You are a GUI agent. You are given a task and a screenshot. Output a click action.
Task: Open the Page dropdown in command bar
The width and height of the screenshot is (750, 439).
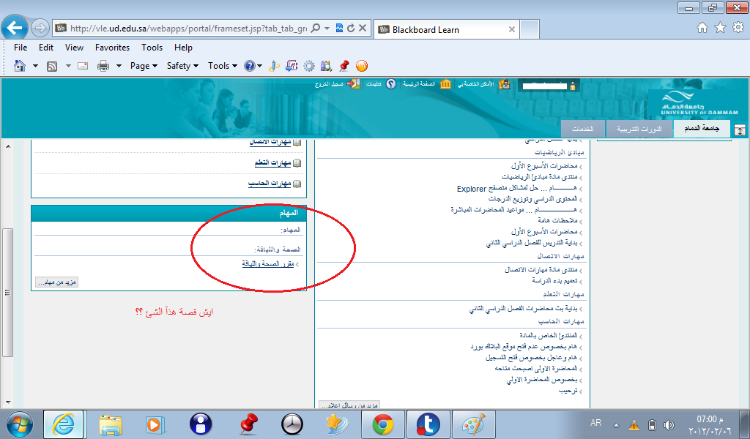144,66
